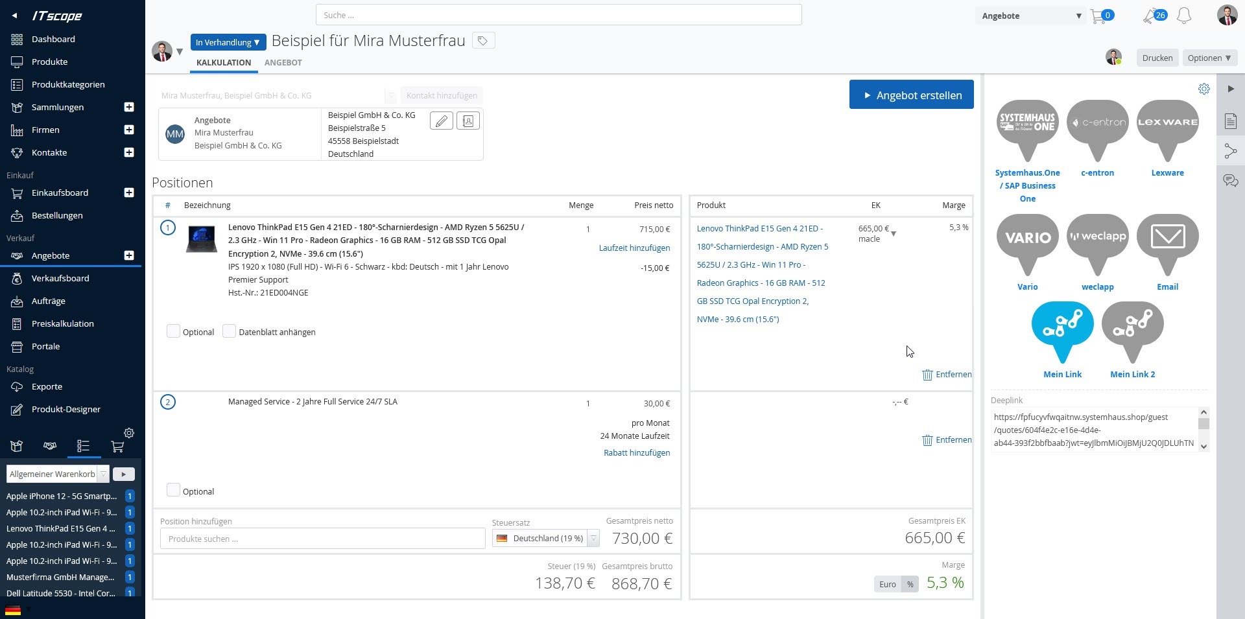This screenshot has width=1245, height=619.
Task: Switch to the ANGEBOT tab
Action: pyautogui.click(x=283, y=63)
